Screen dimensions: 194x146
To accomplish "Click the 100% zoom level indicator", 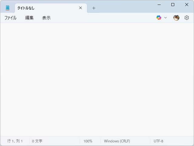I will coord(88,141).
